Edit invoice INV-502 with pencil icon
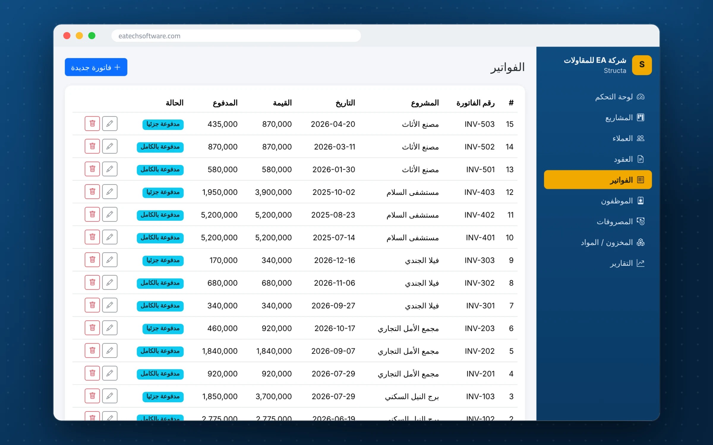713x445 pixels. click(x=110, y=146)
